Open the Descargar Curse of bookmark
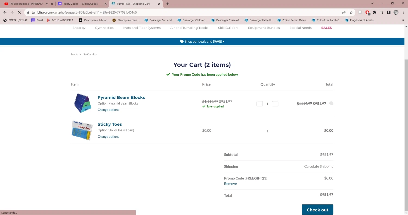 click(x=226, y=20)
